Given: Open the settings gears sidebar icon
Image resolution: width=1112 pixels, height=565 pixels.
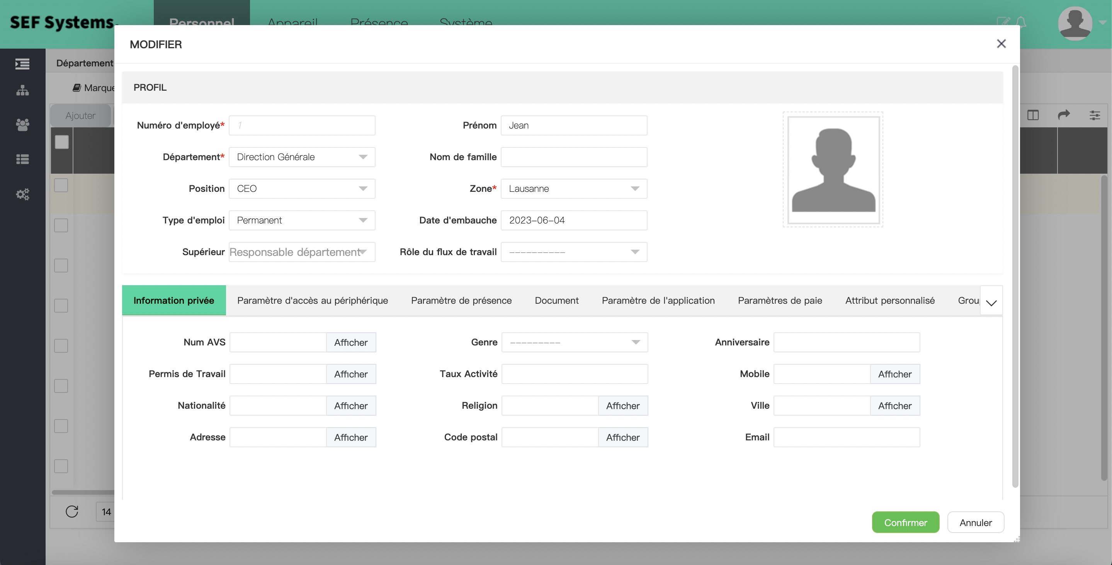Looking at the screenshot, I should pyautogui.click(x=22, y=194).
